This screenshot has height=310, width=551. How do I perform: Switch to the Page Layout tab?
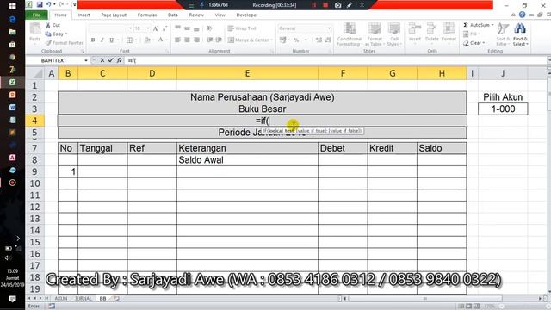tap(114, 15)
